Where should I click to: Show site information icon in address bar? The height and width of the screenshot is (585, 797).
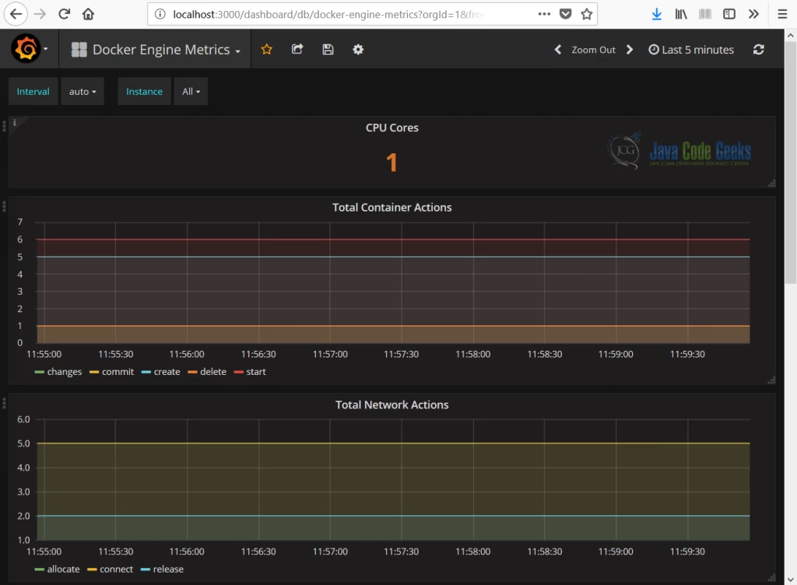(160, 14)
